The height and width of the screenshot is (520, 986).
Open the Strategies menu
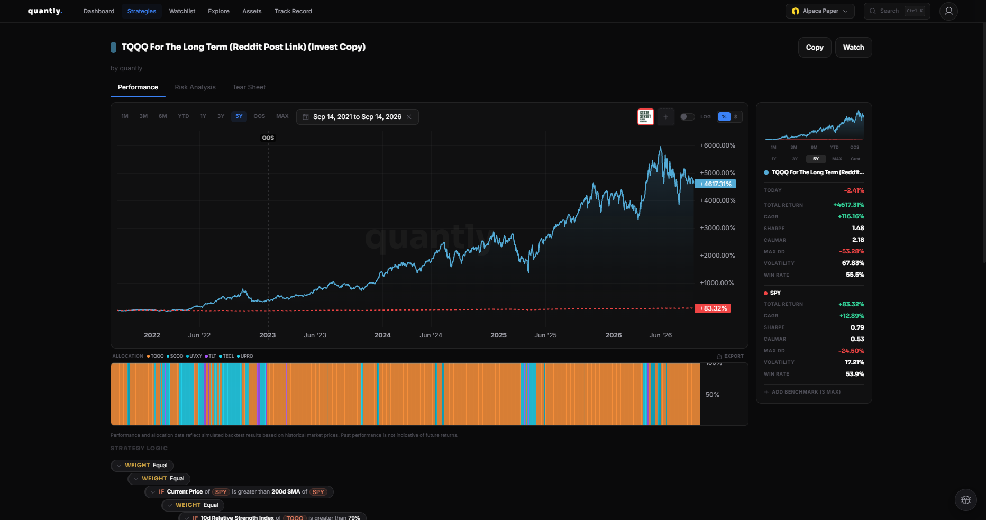pyautogui.click(x=142, y=11)
